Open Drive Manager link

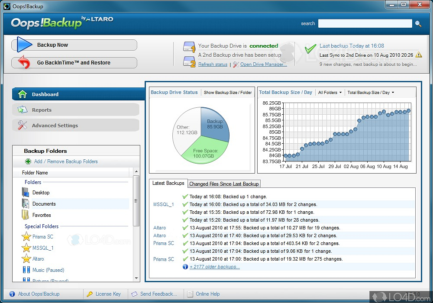tap(263, 64)
